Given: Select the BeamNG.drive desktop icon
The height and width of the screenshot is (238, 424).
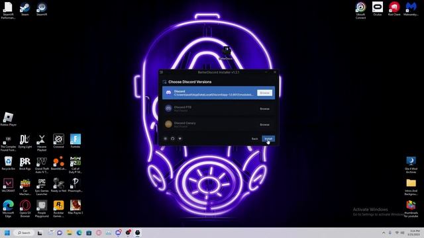Looking at the screenshot, I should tap(58, 163).
